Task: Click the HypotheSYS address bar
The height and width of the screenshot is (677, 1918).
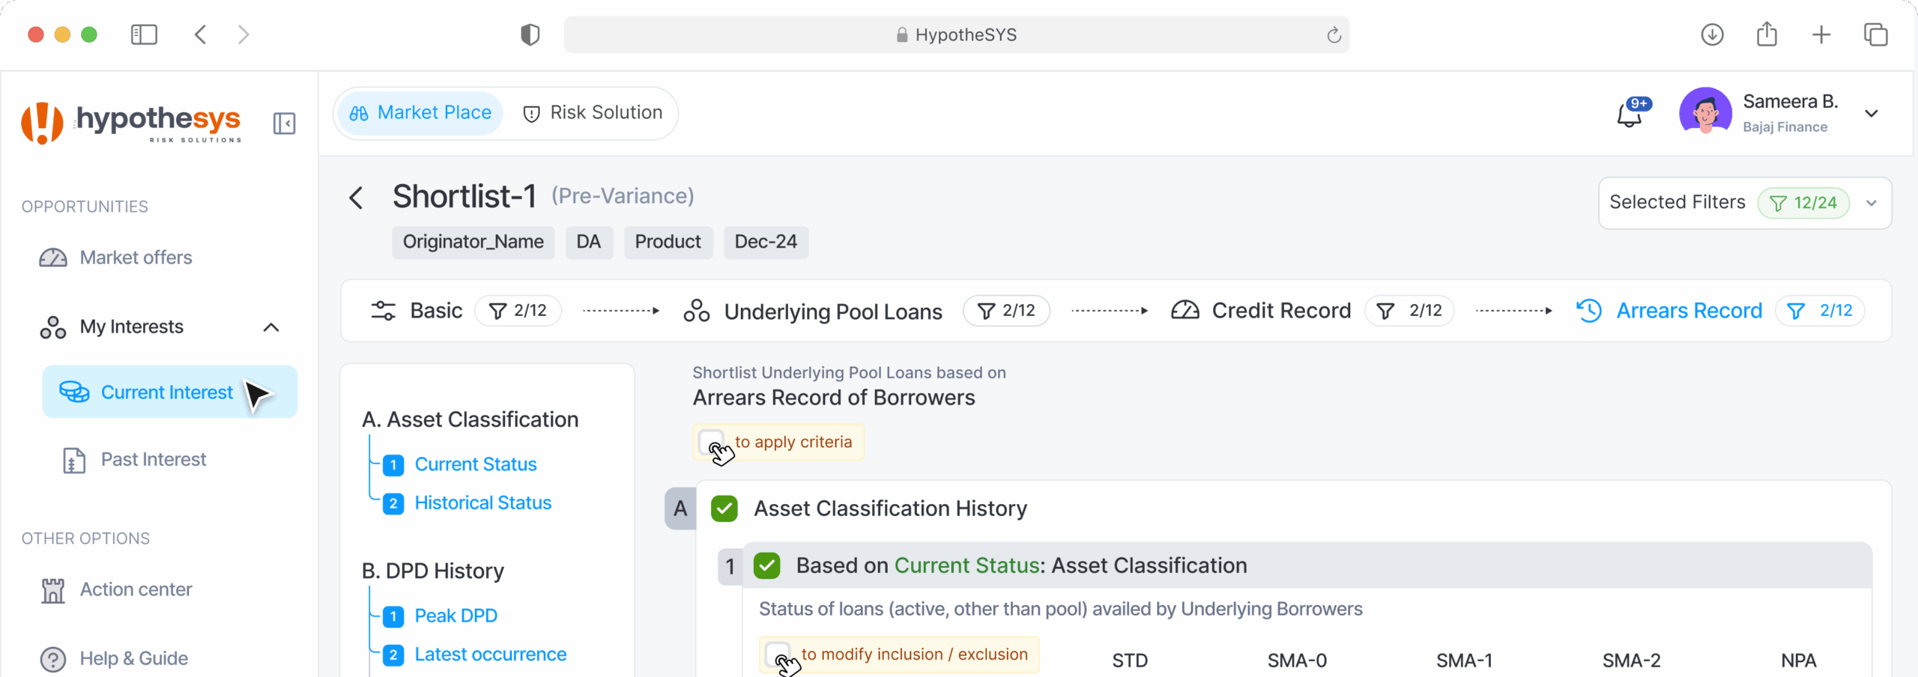Action: click(x=956, y=35)
